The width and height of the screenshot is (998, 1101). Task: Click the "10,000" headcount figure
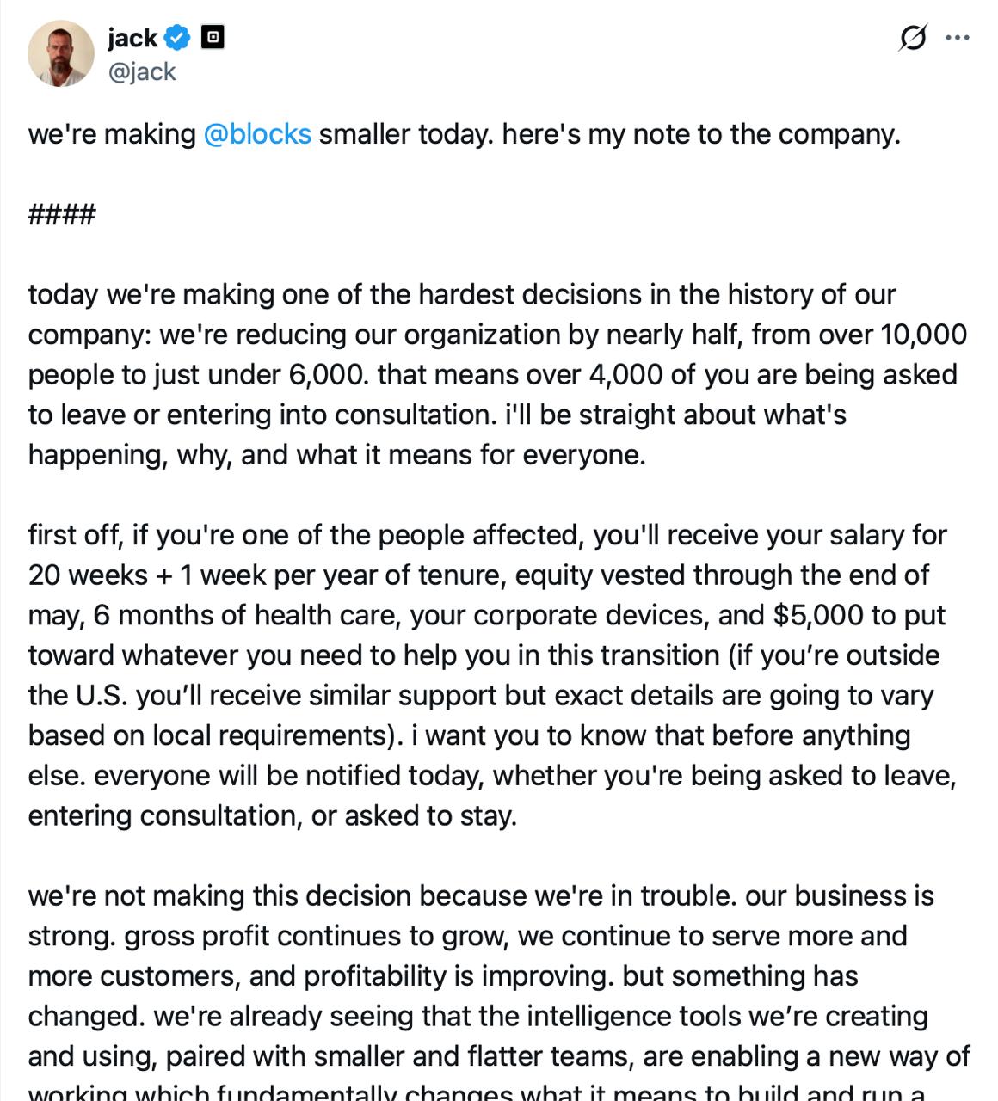point(923,335)
